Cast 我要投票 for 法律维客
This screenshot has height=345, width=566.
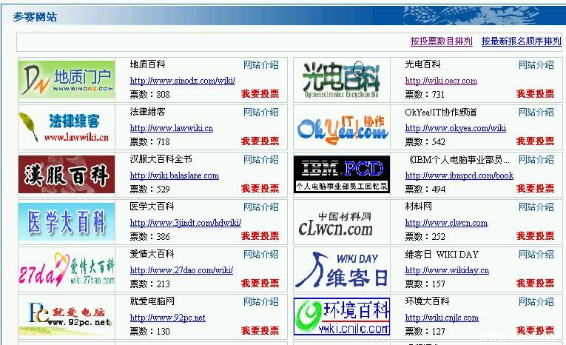pyautogui.click(x=260, y=141)
